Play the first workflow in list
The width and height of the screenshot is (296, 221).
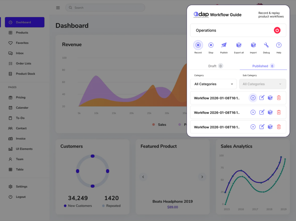(253, 98)
